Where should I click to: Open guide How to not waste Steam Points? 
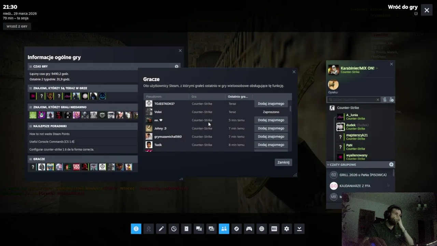click(50, 134)
